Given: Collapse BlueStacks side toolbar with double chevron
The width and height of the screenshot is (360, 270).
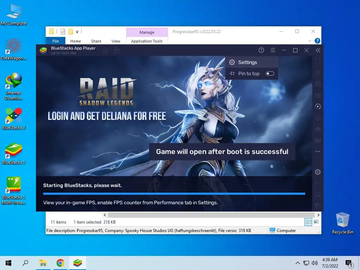Looking at the screenshot, I should pos(318,50).
